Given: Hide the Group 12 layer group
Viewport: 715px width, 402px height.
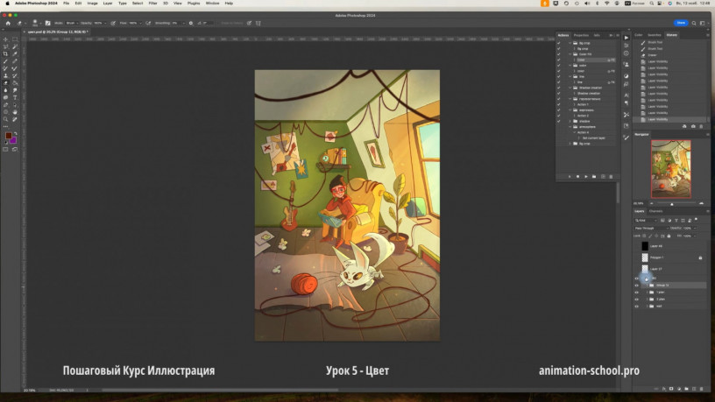Looking at the screenshot, I should (636, 286).
